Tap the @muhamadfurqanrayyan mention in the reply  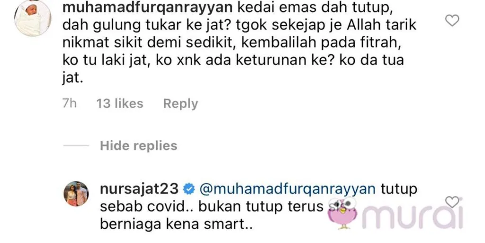coord(287,189)
